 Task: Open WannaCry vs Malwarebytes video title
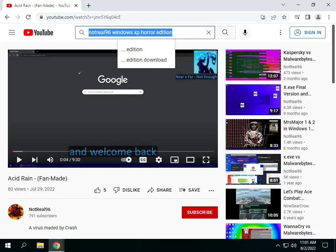point(299,230)
